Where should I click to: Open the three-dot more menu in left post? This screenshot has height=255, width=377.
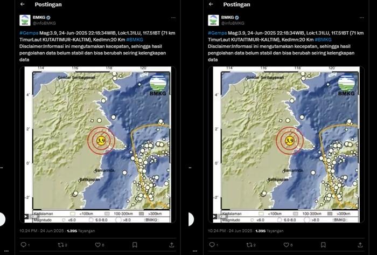click(173, 18)
